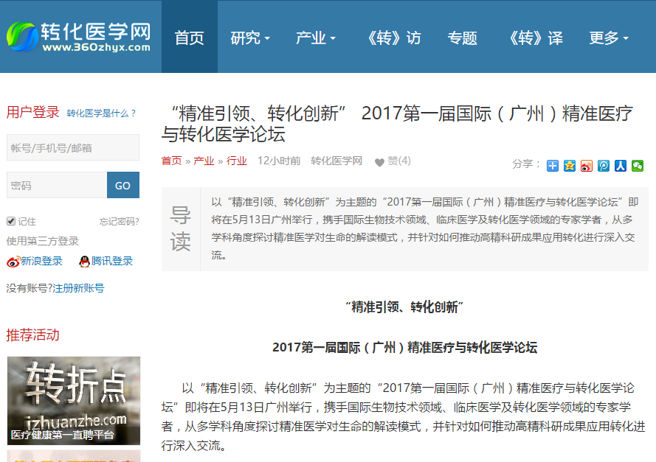The height and width of the screenshot is (462, 656).
Task: Open the 转折点 recommended activity banner
Action: (x=73, y=401)
